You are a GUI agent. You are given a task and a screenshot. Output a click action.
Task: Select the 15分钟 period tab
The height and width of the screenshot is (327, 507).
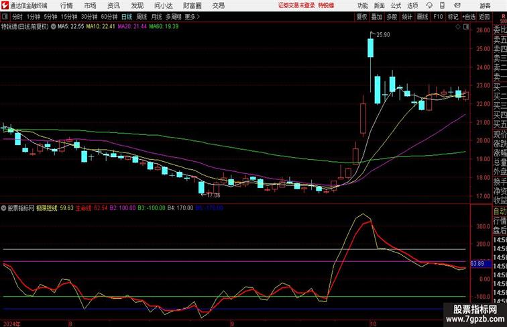69,17
